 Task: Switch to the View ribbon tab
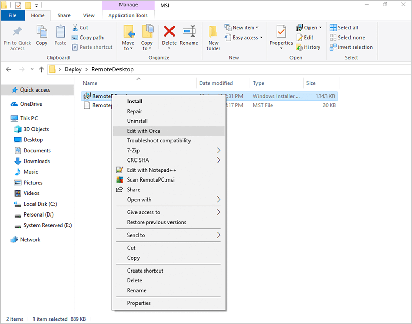pos(89,16)
